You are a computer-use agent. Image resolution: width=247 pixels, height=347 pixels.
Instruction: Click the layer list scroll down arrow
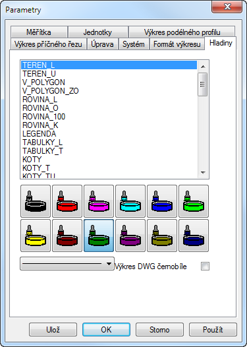click(x=203, y=172)
